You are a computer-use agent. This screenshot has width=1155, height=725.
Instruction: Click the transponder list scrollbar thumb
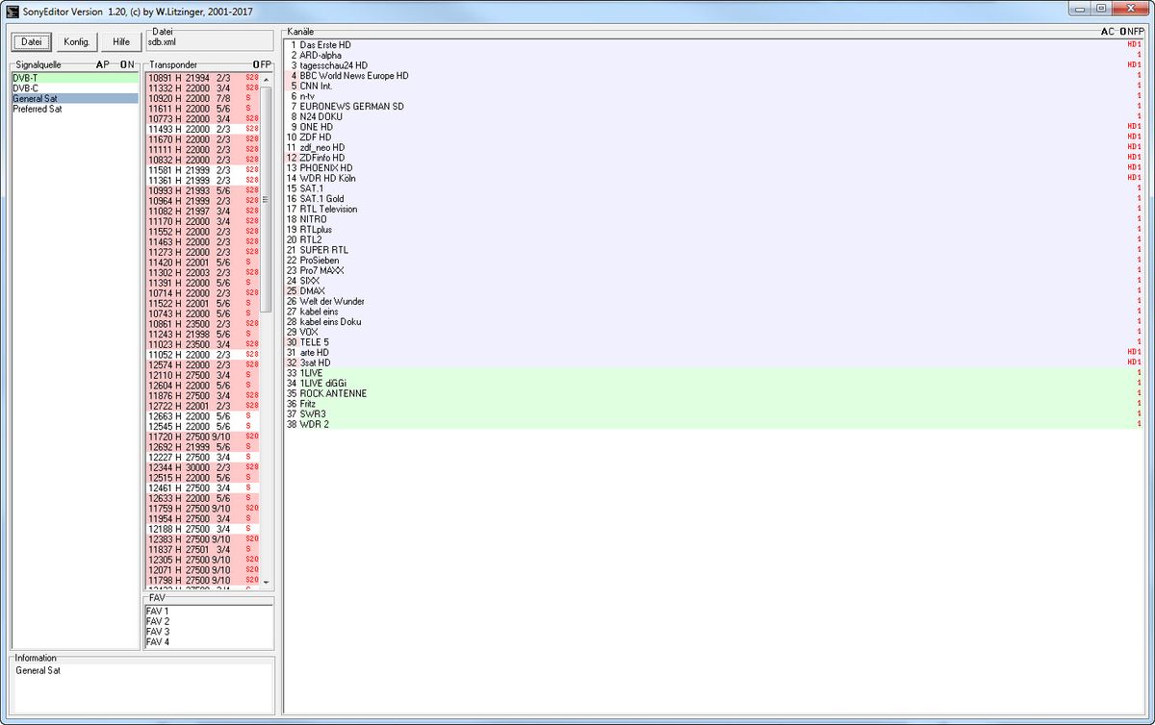pyautogui.click(x=267, y=199)
